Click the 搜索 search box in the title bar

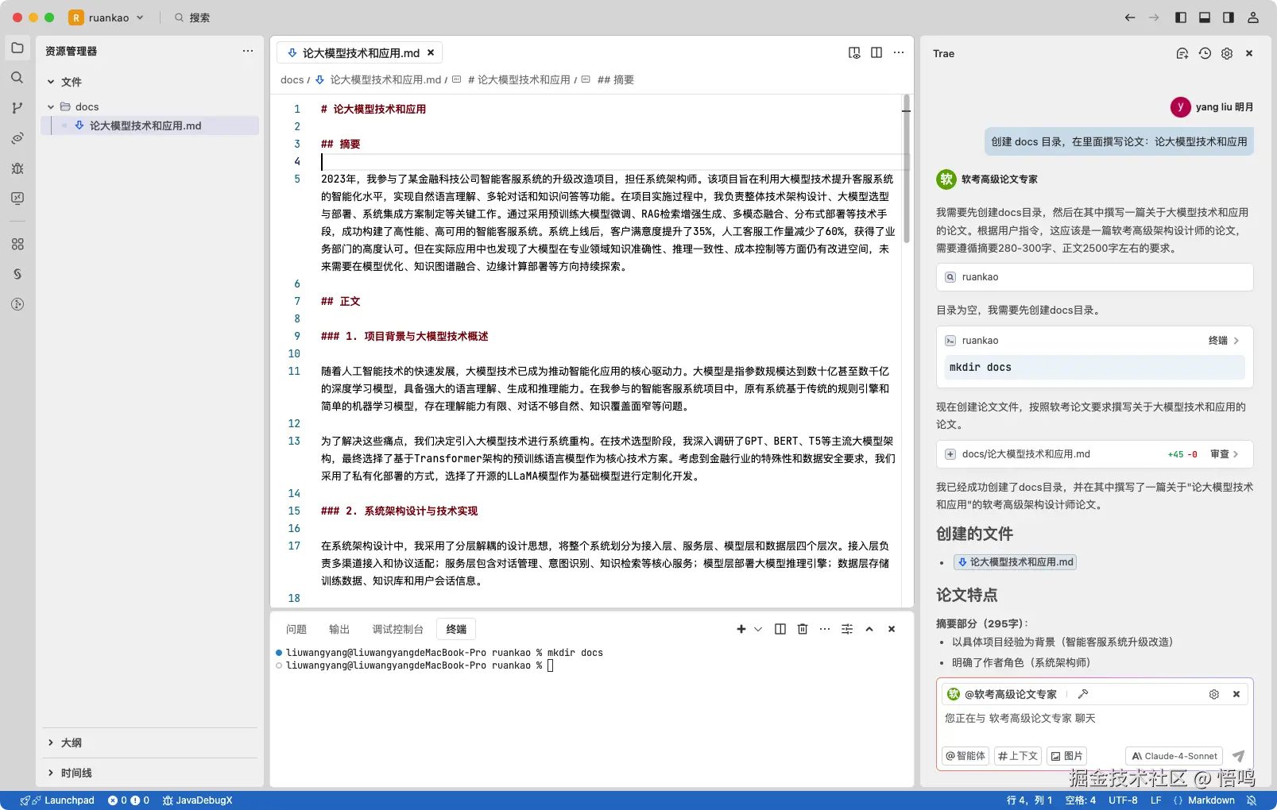click(192, 17)
